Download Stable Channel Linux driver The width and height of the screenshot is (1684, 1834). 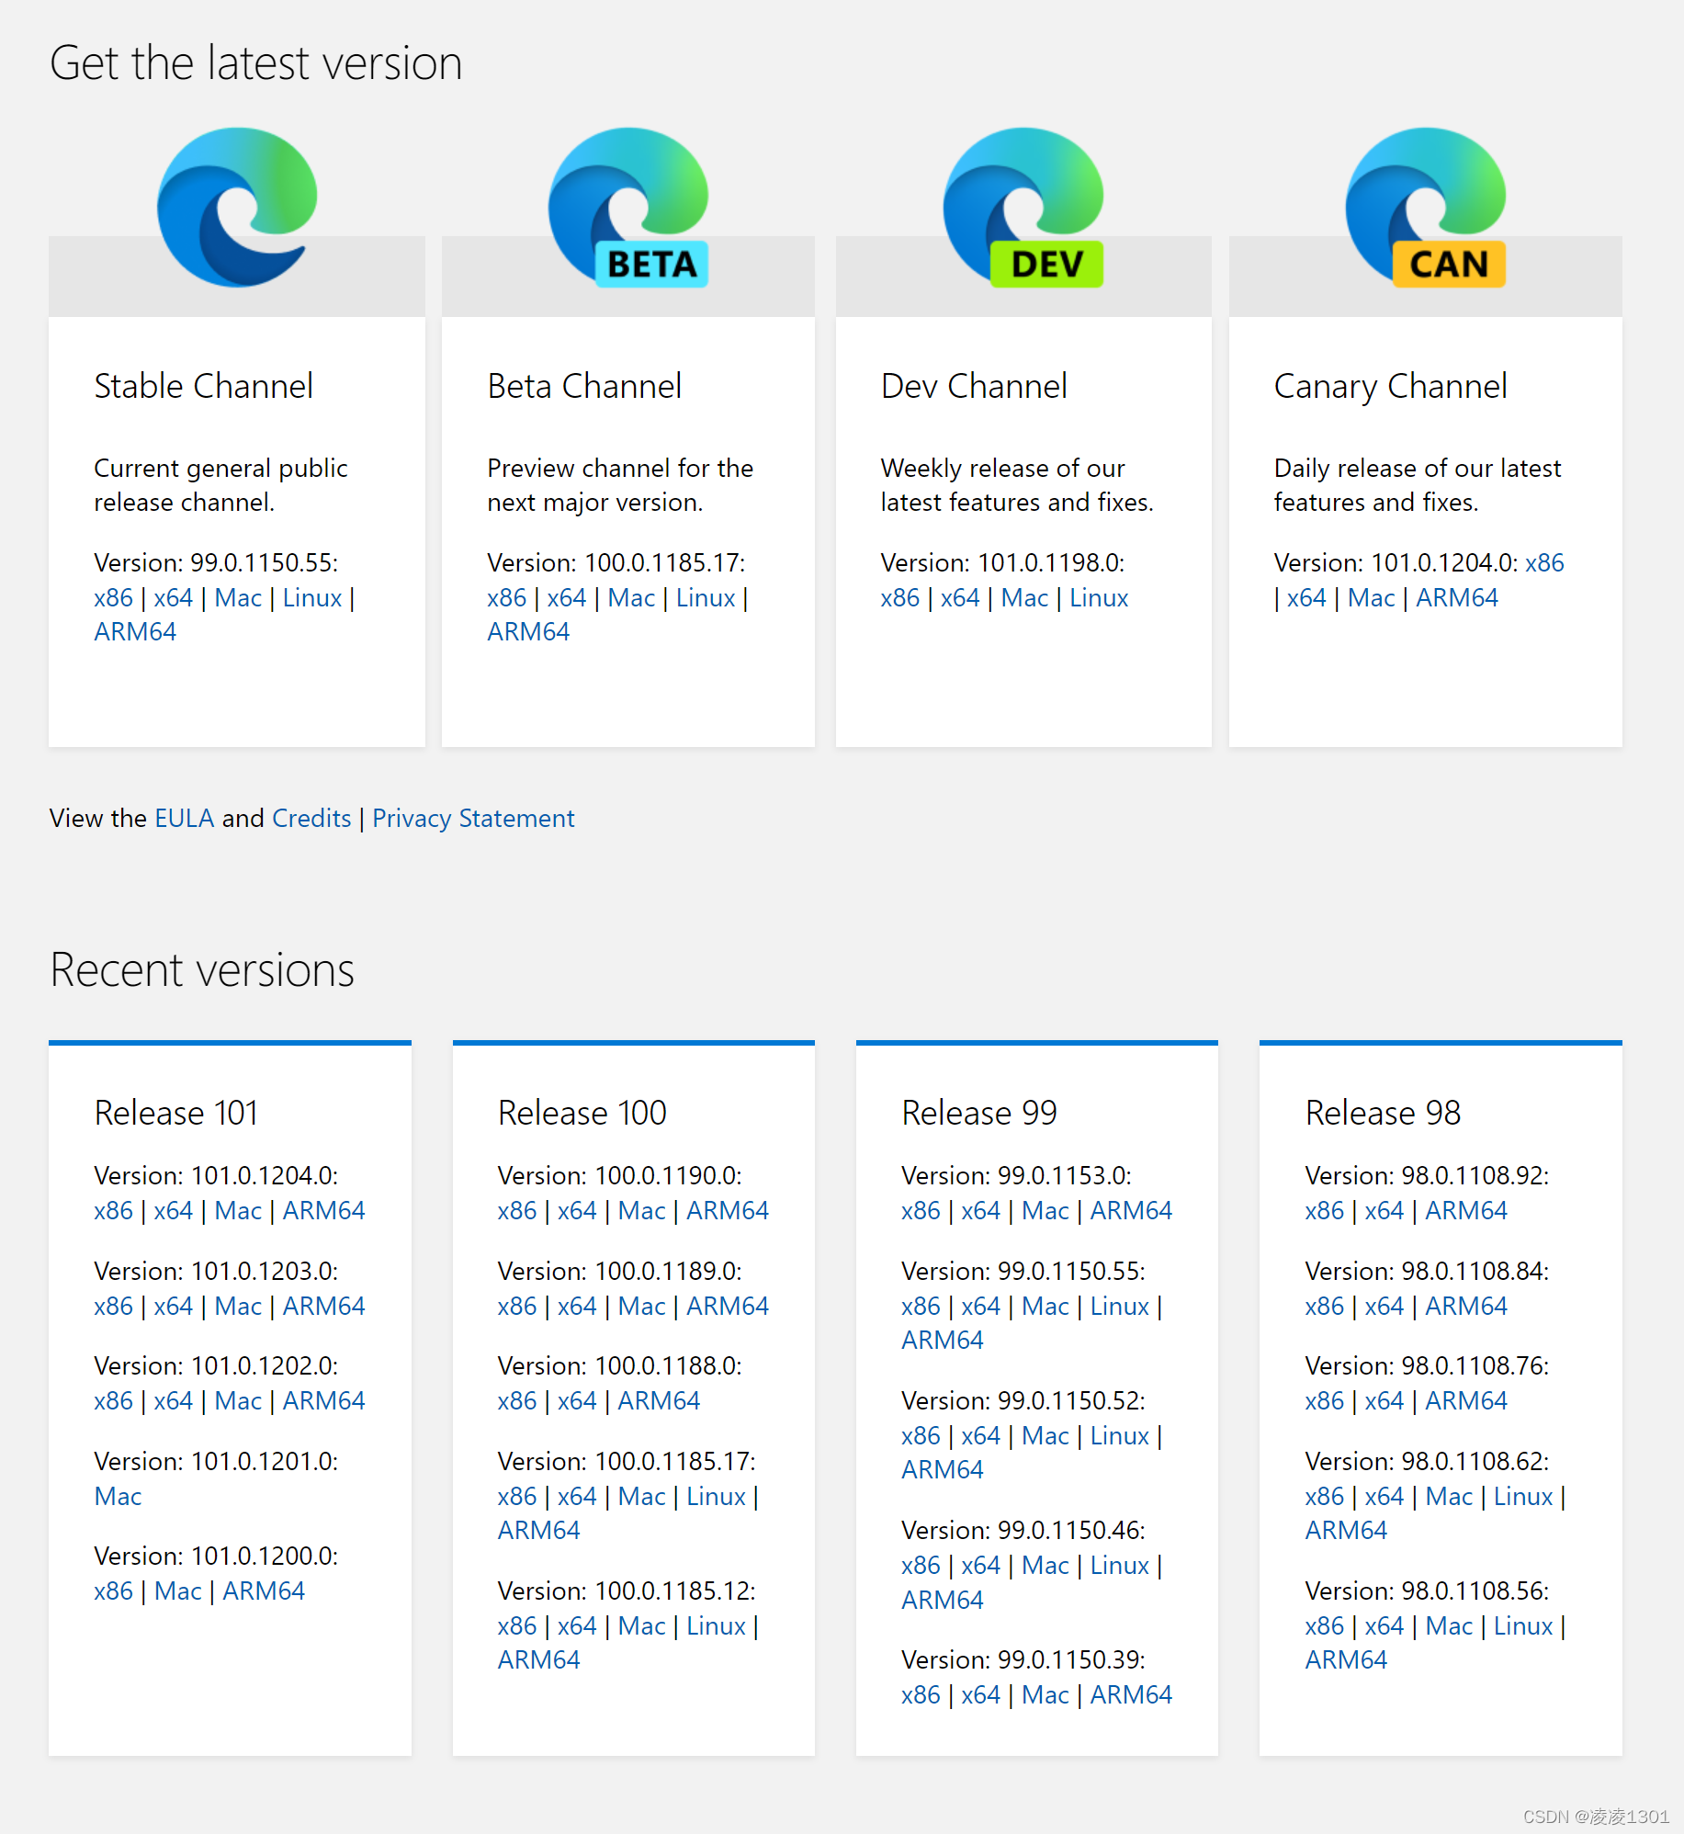point(311,597)
